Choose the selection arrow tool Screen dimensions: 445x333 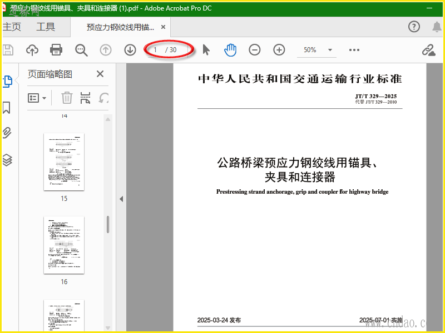click(206, 50)
